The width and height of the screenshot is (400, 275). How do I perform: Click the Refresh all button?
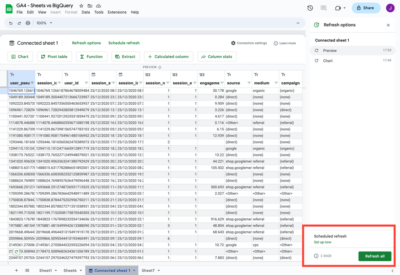pyautogui.click(x=375, y=256)
